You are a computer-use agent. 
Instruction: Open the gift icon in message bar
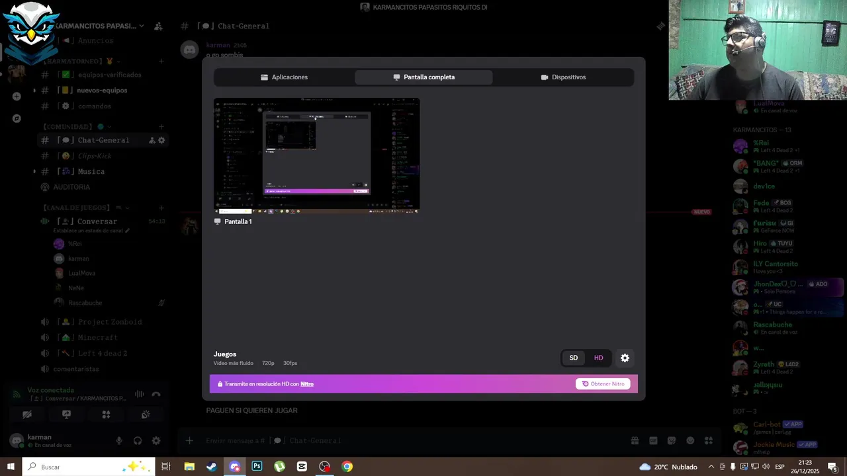pyautogui.click(x=635, y=441)
